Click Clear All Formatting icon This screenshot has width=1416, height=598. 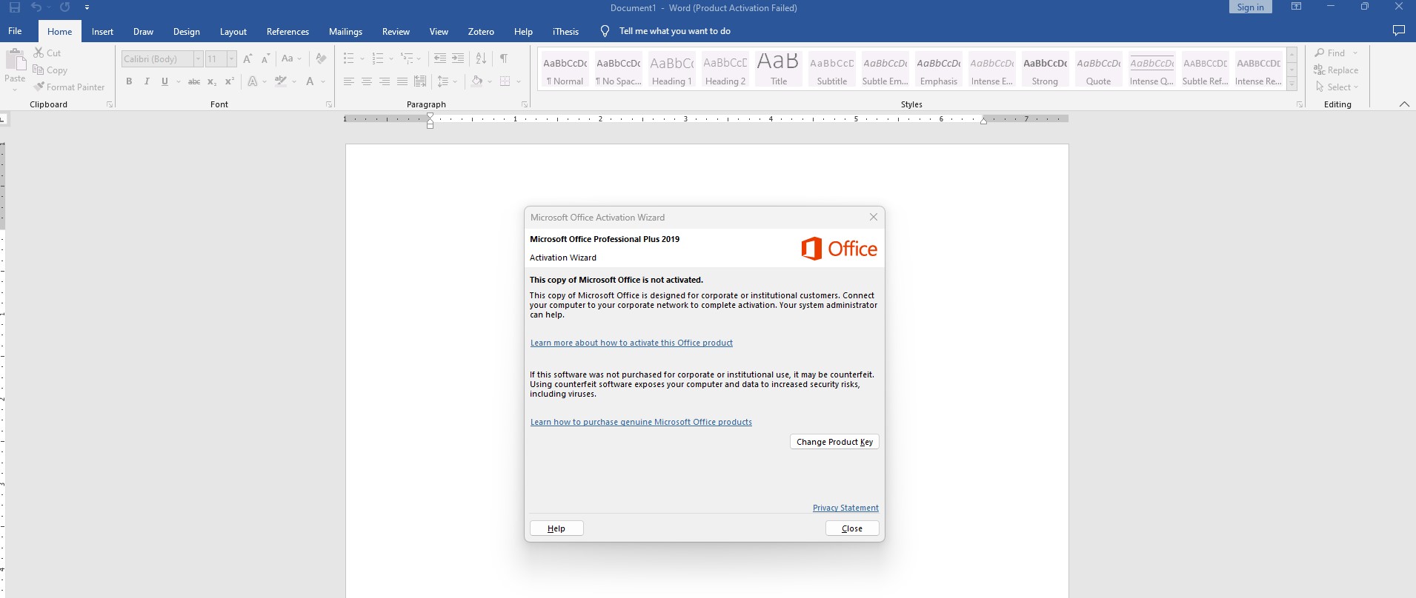pos(321,58)
